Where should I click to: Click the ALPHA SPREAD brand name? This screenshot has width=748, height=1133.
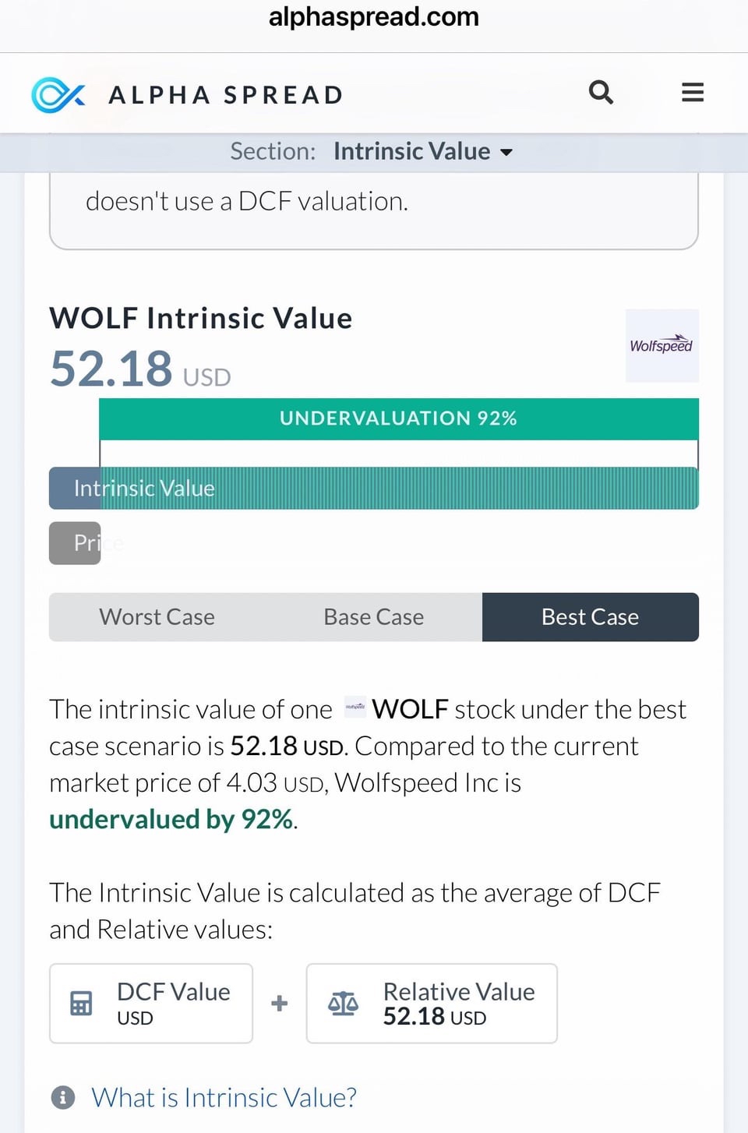tap(226, 95)
